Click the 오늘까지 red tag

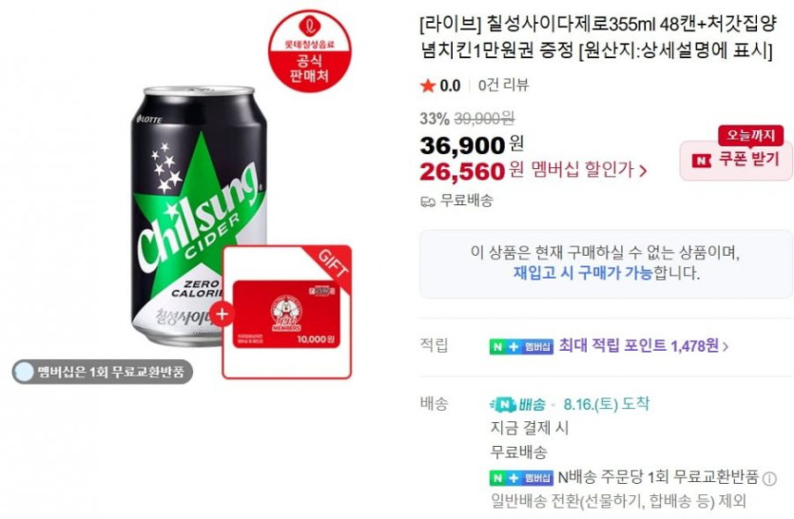(x=751, y=136)
